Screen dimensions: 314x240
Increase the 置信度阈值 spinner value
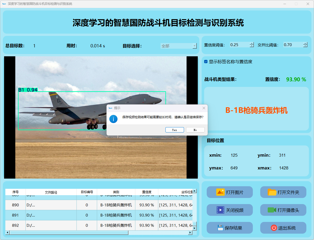252,43
